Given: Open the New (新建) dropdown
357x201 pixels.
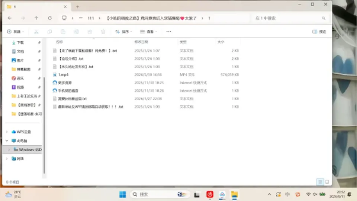Looking at the screenshot, I should coord(16,32).
